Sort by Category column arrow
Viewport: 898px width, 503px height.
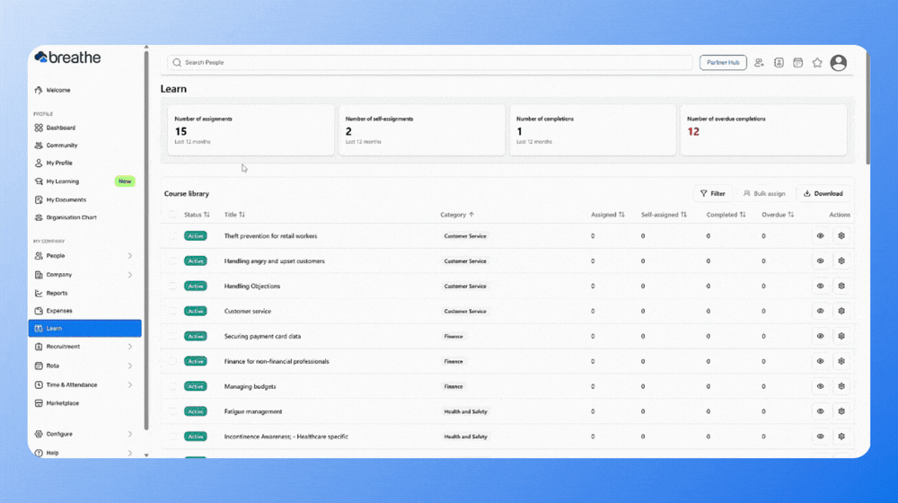471,215
